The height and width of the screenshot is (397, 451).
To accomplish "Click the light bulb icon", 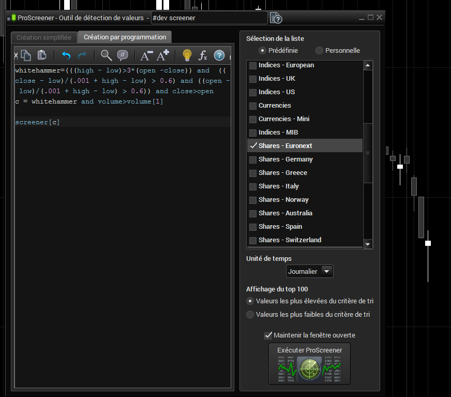I will 187,55.
